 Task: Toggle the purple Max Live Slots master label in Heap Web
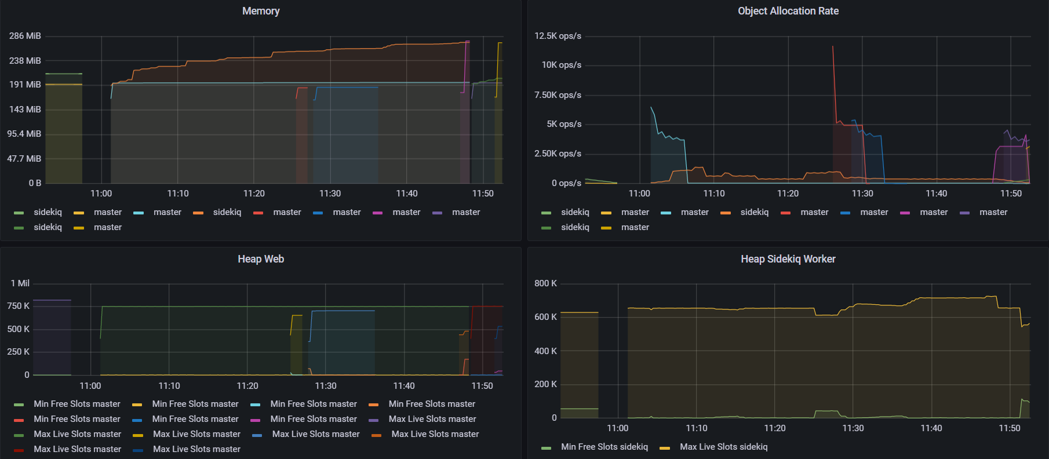tap(432, 419)
